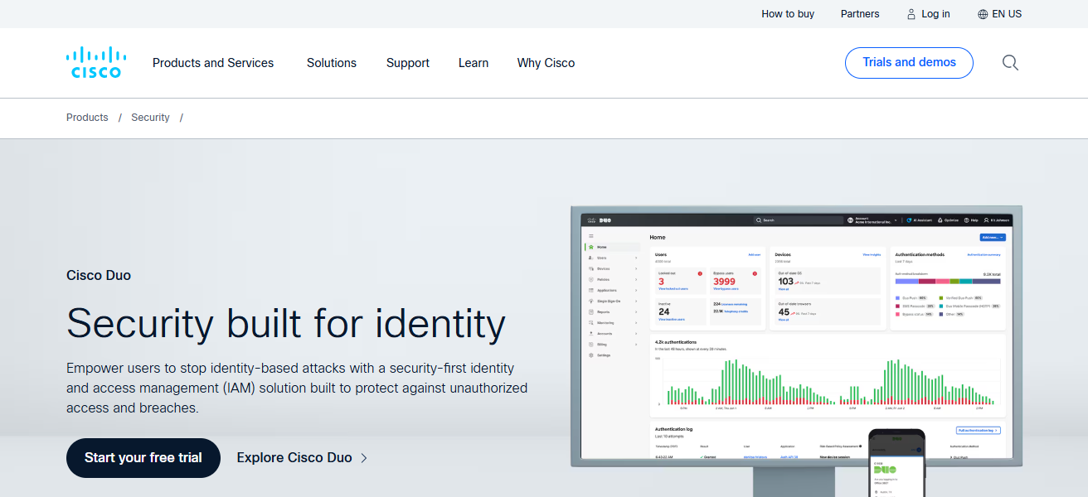Expand the Users chevron in Duo sidebar
The width and height of the screenshot is (1088, 497).
(x=636, y=258)
